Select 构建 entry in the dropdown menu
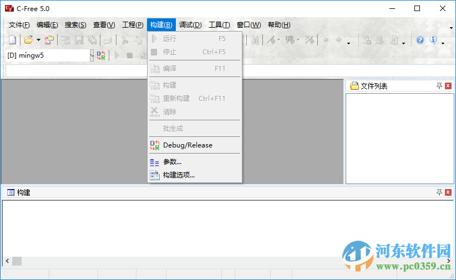 click(x=195, y=85)
